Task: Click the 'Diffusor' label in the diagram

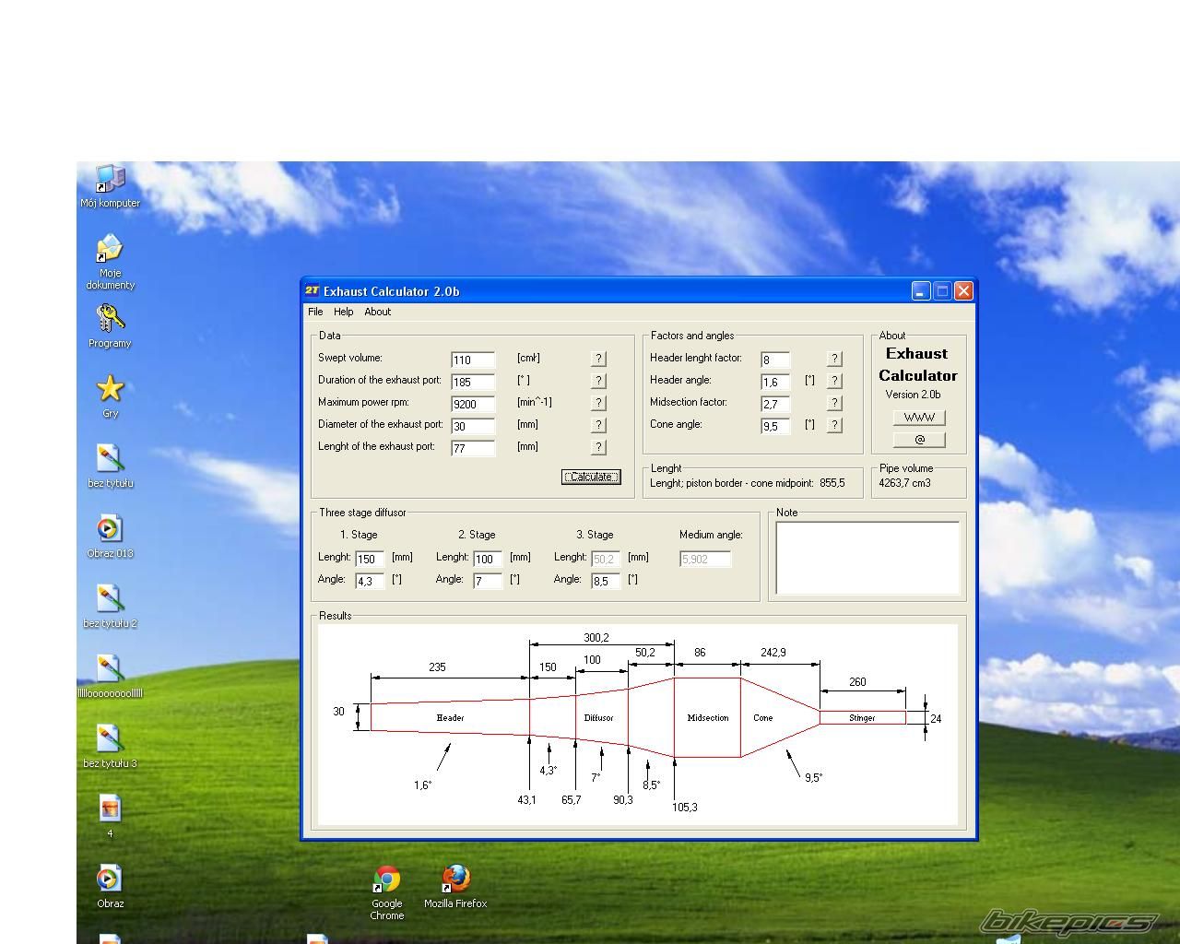Action: (x=598, y=717)
